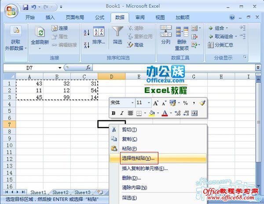Viewport: 264px width, 204px height.
Task: Open the 插入 Insert tab
Action: [x=50, y=17]
